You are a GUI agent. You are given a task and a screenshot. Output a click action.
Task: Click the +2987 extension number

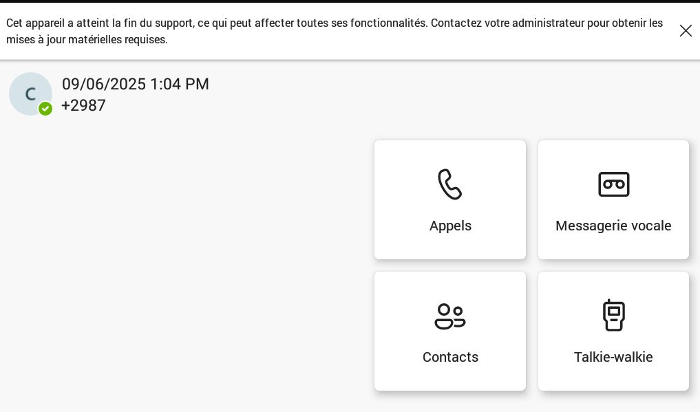click(83, 105)
